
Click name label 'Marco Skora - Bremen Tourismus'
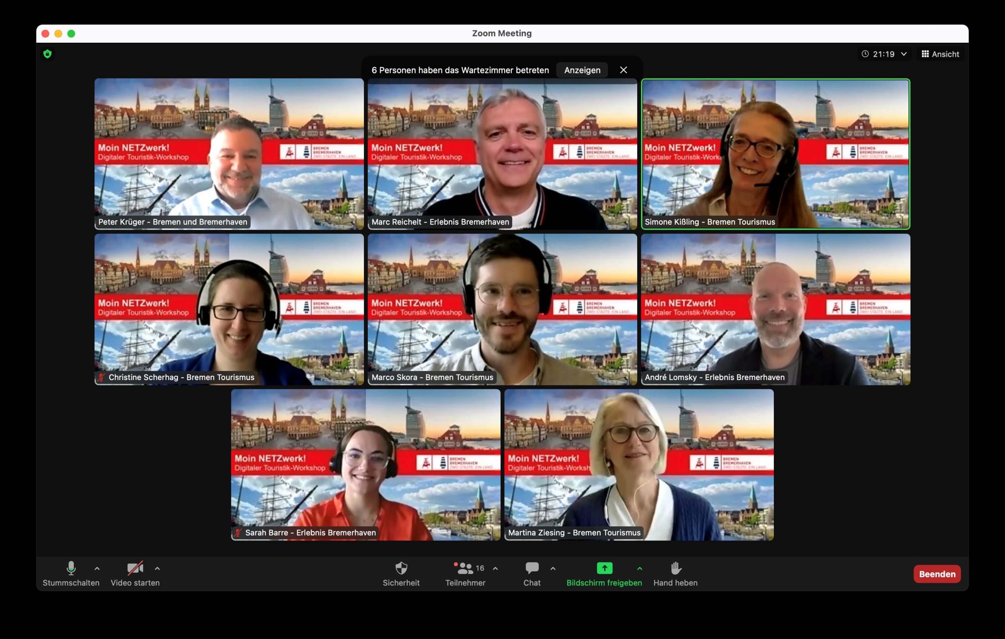pos(432,377)
